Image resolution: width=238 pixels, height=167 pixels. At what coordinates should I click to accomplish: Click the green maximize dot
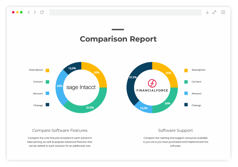21,12
